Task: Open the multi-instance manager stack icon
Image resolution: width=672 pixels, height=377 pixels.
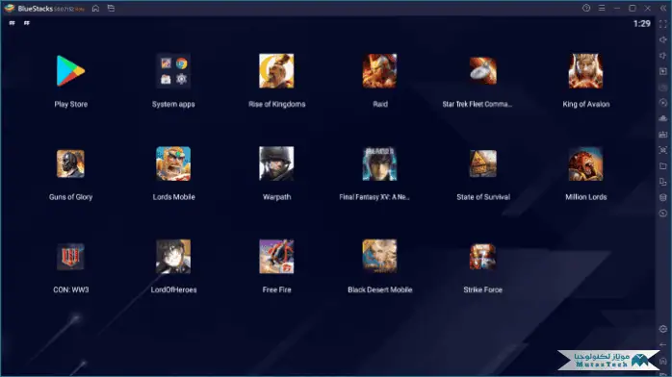Action: point(663,197)
